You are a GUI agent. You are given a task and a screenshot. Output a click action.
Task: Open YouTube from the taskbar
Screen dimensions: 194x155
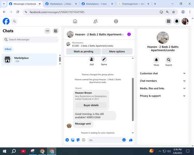pyautogui.click(x=23, y=151)
